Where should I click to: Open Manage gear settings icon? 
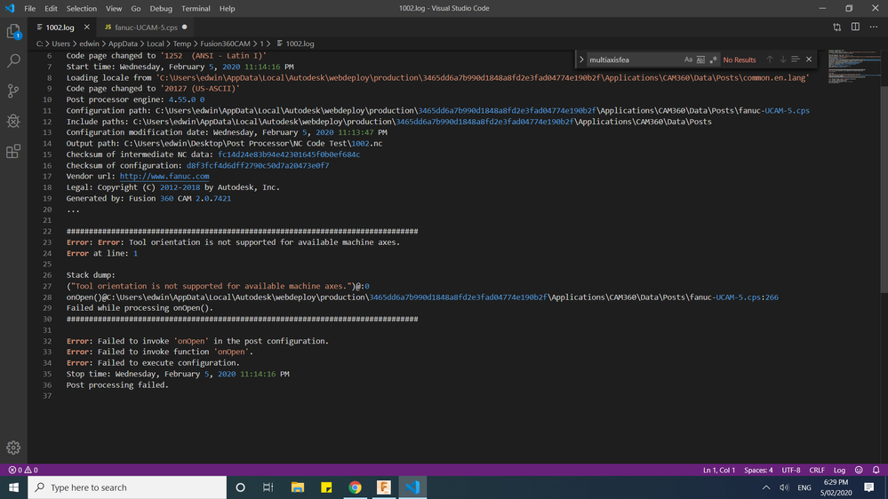point(13,448)
